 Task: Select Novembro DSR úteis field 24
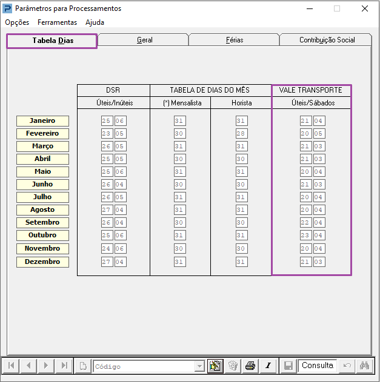107,248
